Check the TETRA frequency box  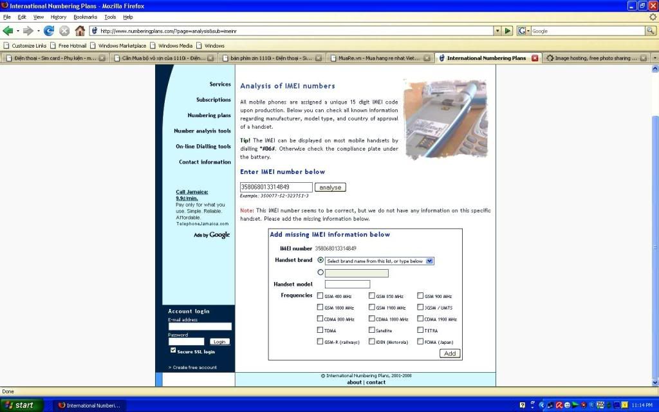tap(420, 330)
